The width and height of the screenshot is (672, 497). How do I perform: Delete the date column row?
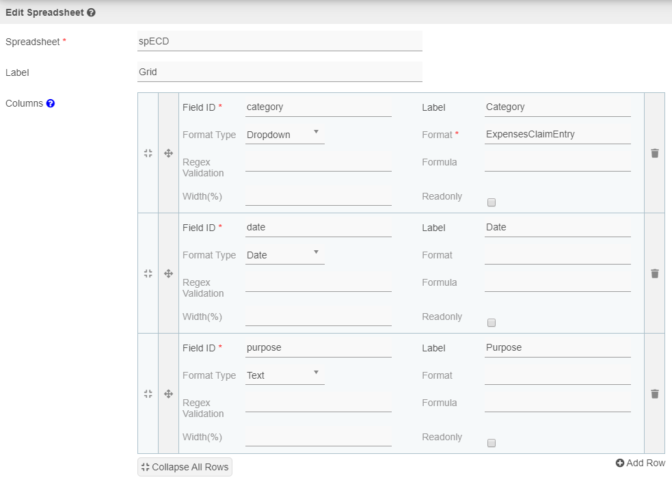[654, 273]
